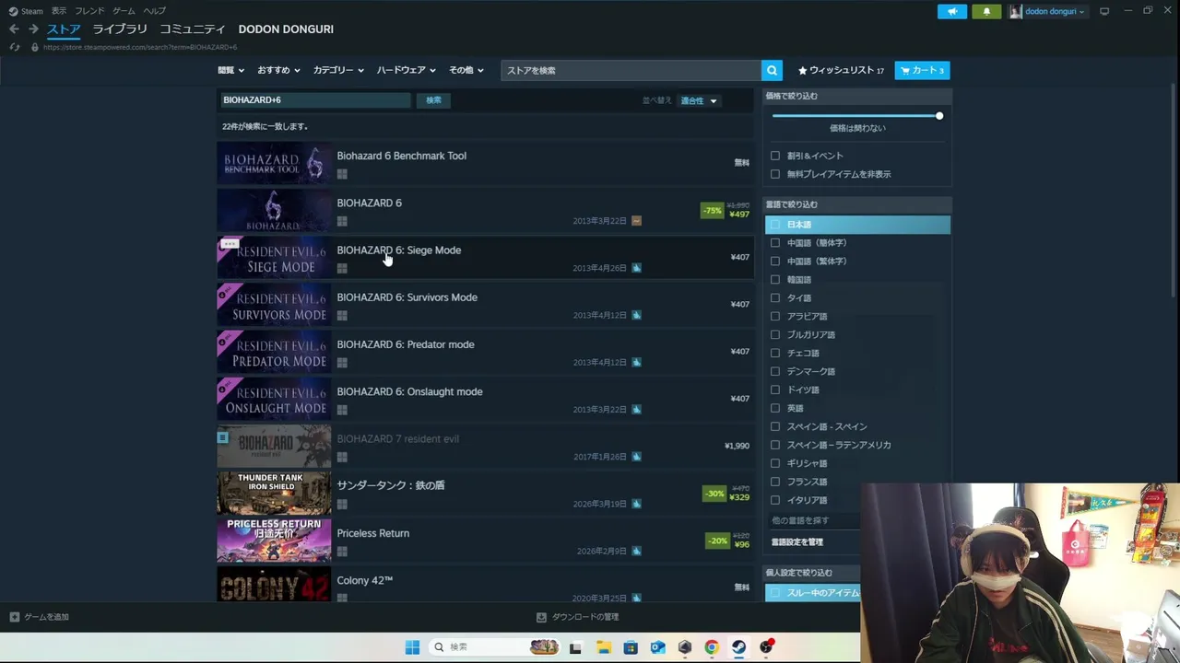1180x663 pixels.
Task: Expand the おすすめ dropdown menu
Action: [278, 70]
